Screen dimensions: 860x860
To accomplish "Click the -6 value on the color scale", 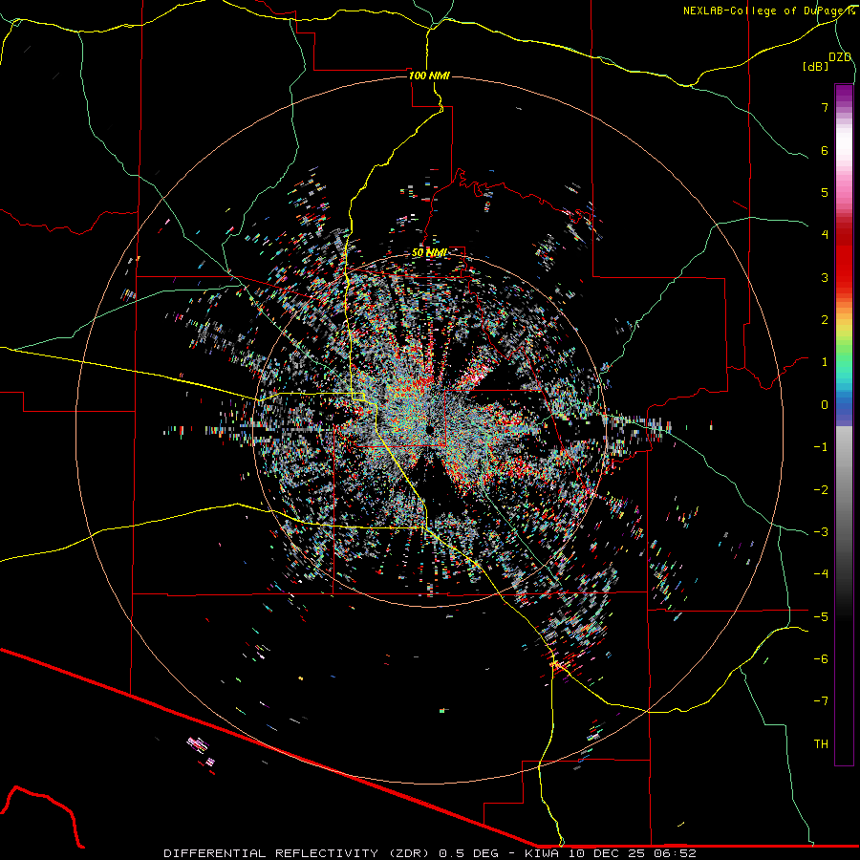I will 821,659.
